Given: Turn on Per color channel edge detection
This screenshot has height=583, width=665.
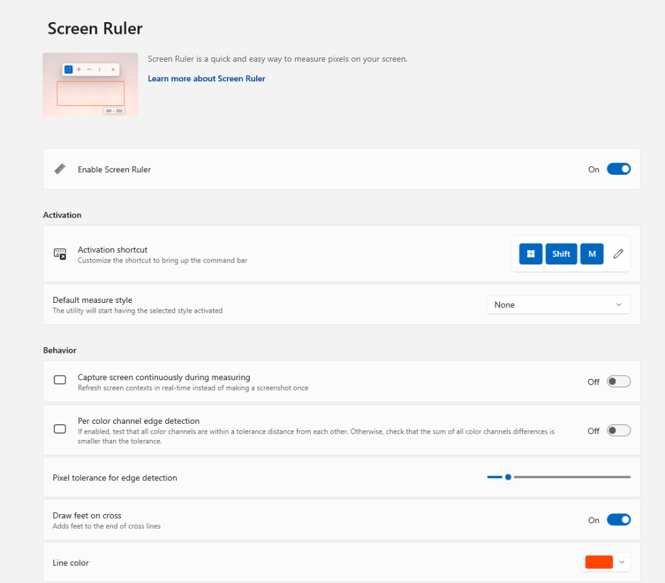Looking at the screenshot, I should click(x=618, y=430).
